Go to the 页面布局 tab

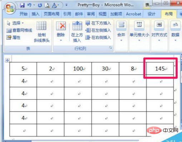point(51,14)
